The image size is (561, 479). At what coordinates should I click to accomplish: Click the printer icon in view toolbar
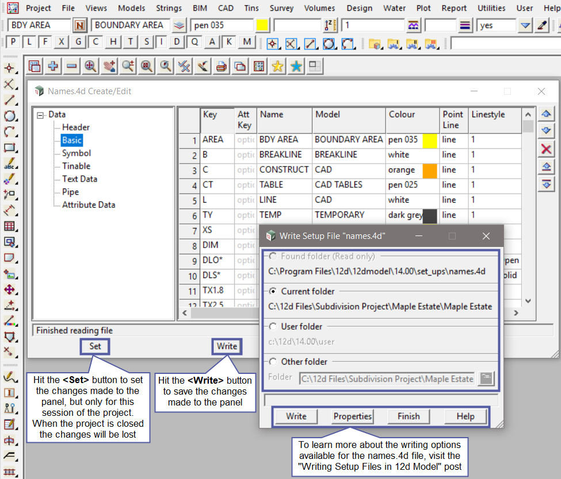click(x=221, y=67)
